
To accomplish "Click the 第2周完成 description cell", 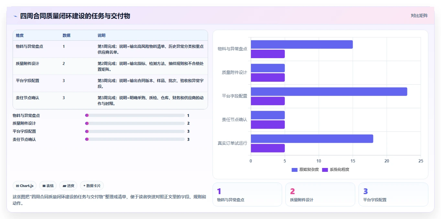I will pos(151,66).
